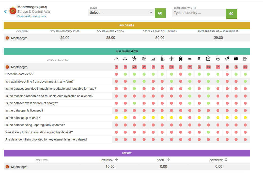Click the Montenegro flag emblem in header
The image size is (263, 173).
pyautogui.click(x=13, y=11)
